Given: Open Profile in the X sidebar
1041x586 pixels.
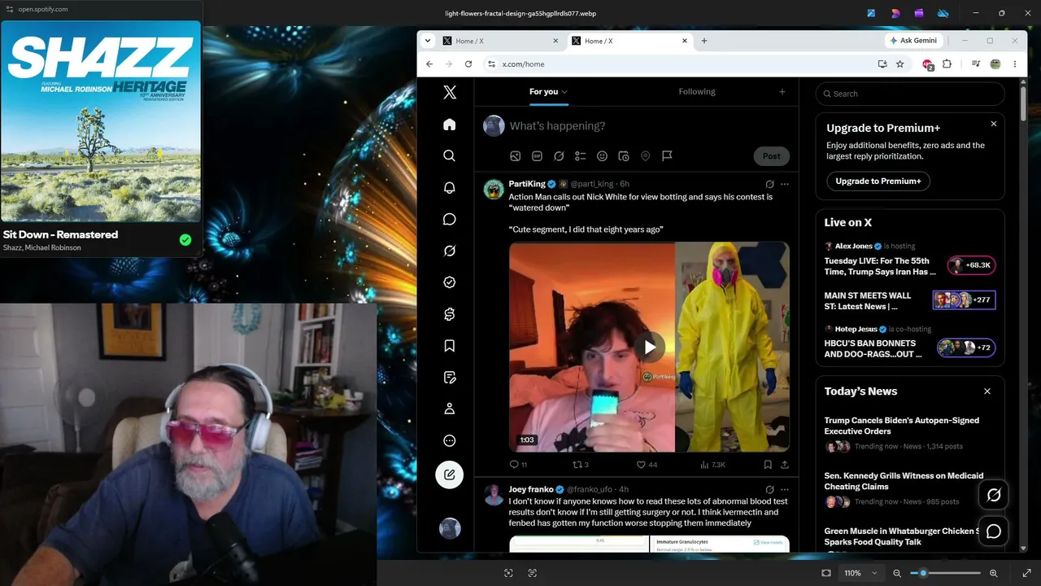Looking at the screenshot, I should 450,409.
